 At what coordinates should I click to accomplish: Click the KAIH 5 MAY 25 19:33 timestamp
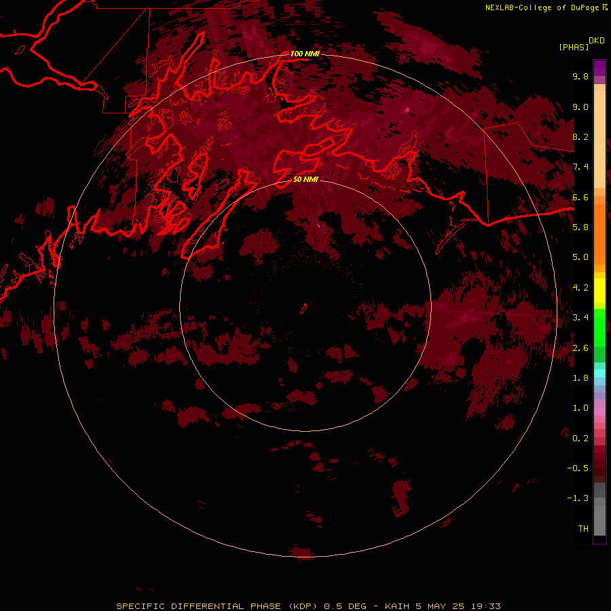(x=443, y=606)
